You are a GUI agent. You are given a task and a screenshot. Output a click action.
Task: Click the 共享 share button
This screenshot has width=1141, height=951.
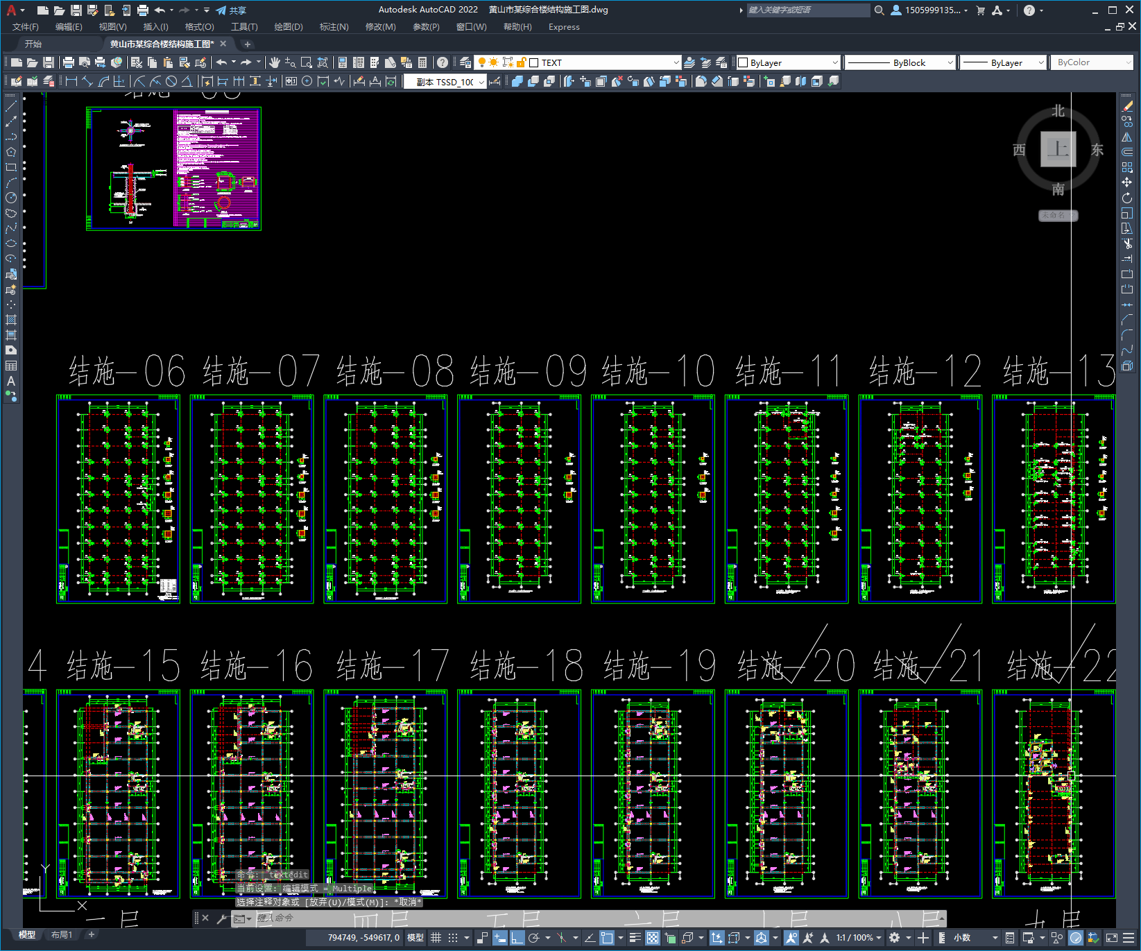(231, 10)
